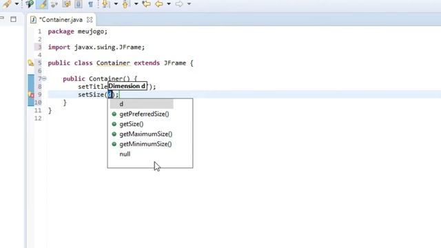This screenshot has height=248, width=441.
Task: Click the grey toolbar icon after highlighter
Action: (54, 4)
